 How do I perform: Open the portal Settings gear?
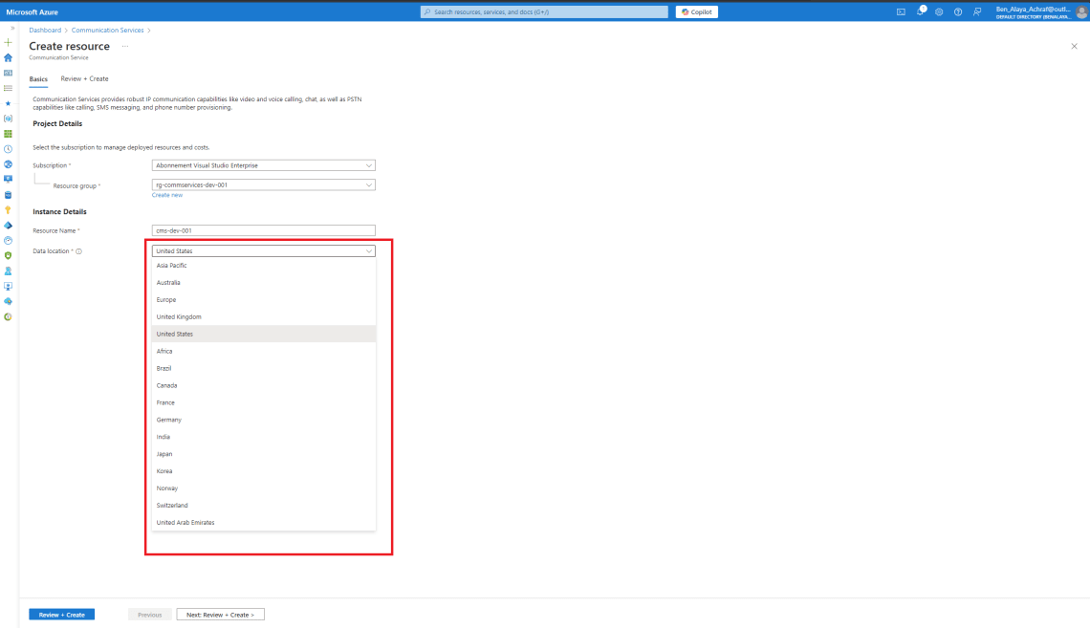point(939,11)
